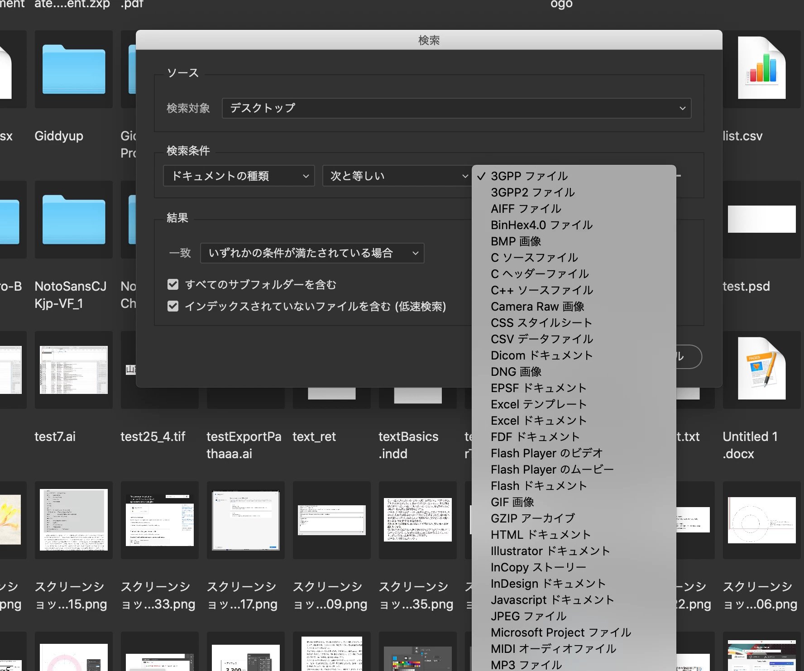This screenshot has height=671, width=804.
Task: Toggle すべてのサブフォルダーを含む checkbox
Action: [172, 284]
